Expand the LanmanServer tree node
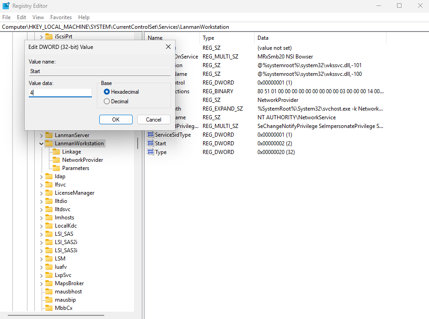 pos(41,135)
